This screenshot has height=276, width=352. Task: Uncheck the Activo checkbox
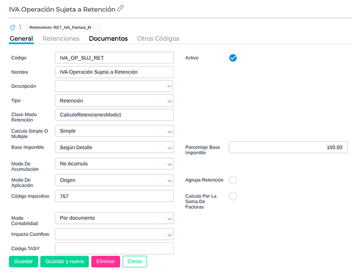point(233,58)
